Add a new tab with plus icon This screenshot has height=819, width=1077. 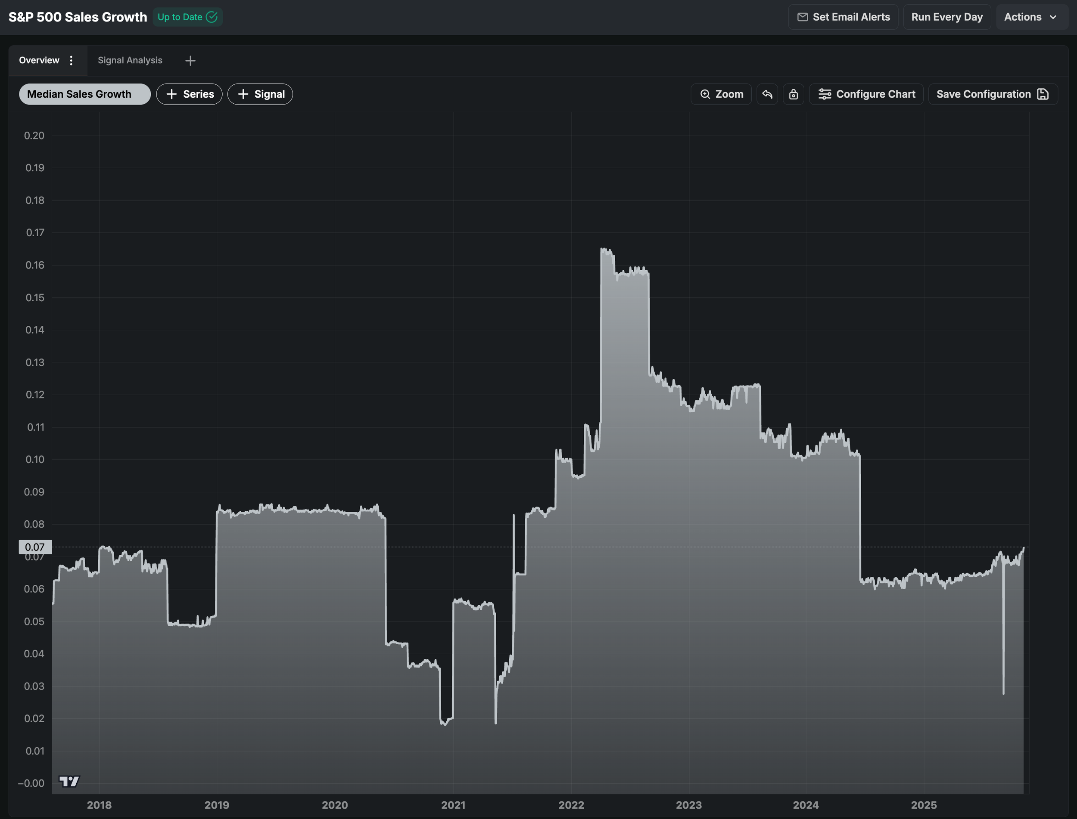(x=190, y=60)
